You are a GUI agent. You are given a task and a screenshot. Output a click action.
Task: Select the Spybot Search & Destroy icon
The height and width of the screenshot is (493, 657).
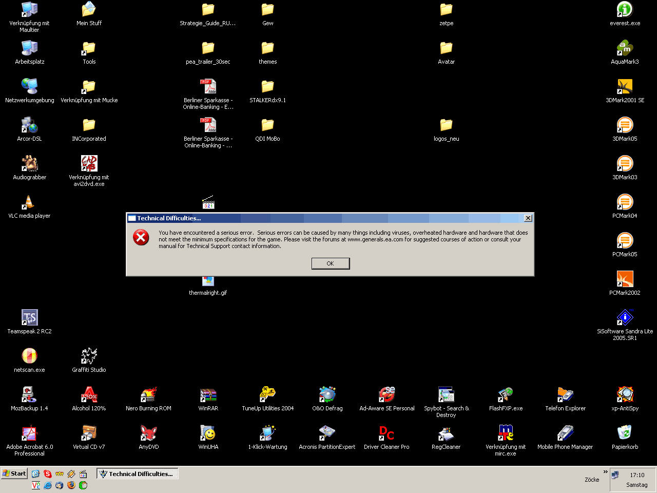click(446, 402)
